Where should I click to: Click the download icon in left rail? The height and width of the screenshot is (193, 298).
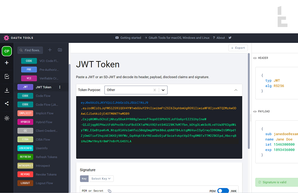coord(7,90)
